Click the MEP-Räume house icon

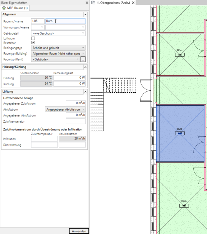point(4,8)
